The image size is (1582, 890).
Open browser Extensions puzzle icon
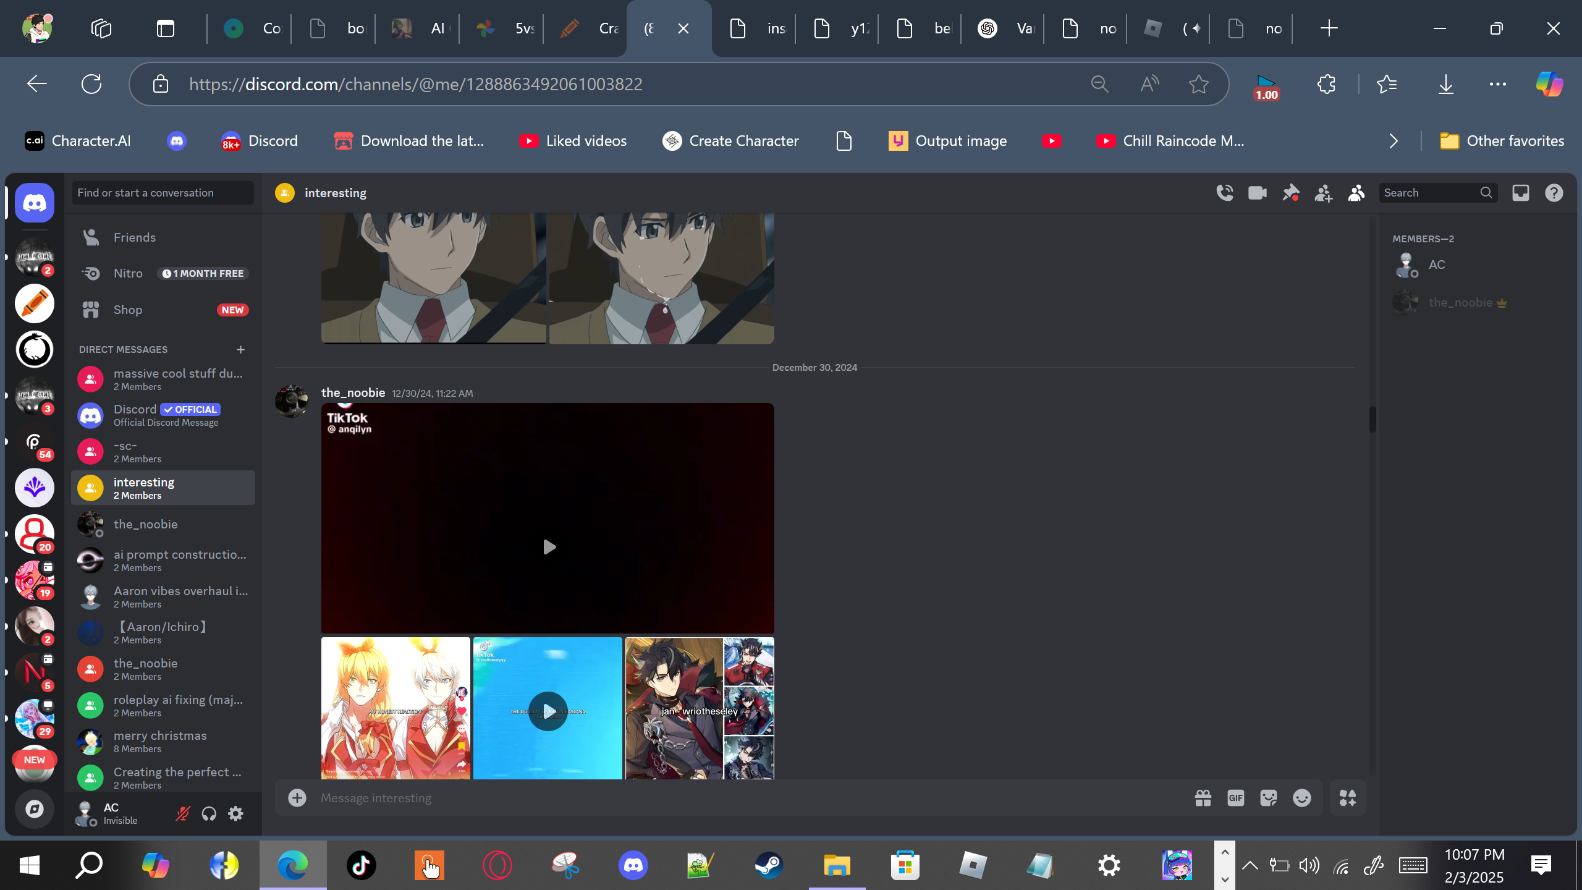[1326, 84]
